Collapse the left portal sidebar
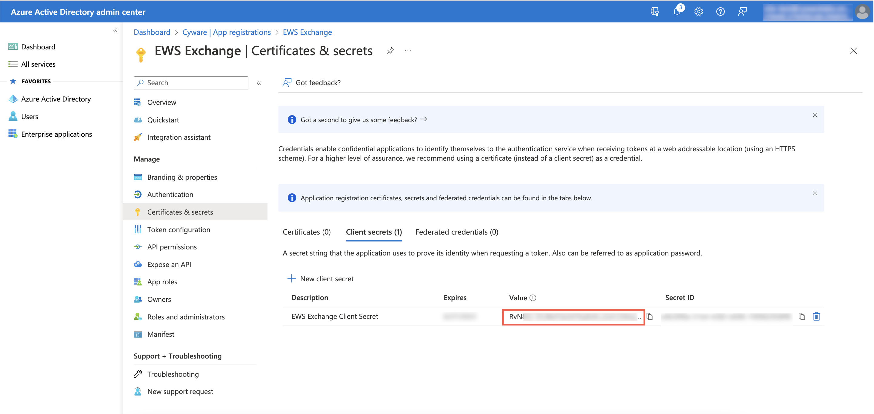The width and height of the screenshot is (874, 414). (x=115, y=30)
